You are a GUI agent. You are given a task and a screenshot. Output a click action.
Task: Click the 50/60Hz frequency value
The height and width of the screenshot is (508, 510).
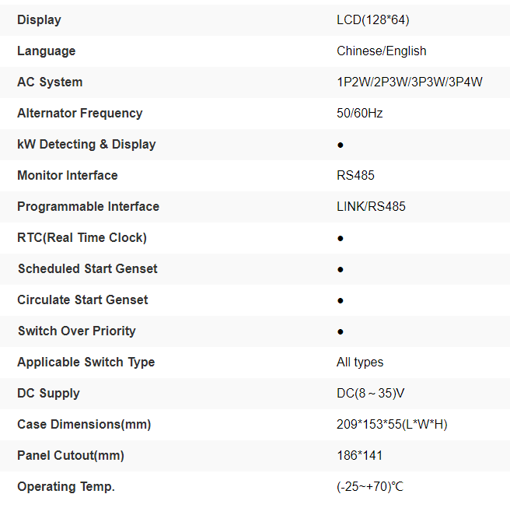359,113
